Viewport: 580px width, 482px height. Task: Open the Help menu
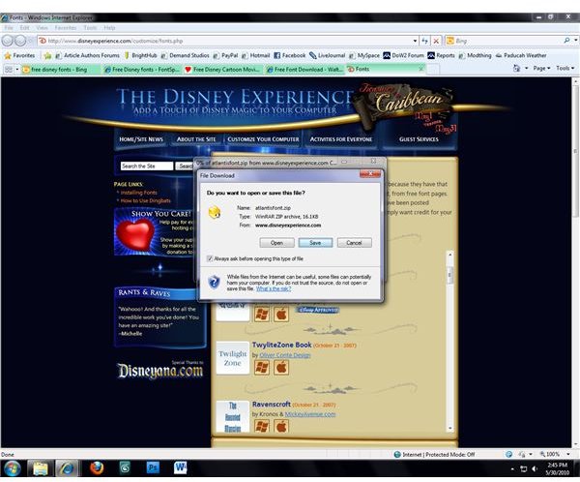(109, 28)
